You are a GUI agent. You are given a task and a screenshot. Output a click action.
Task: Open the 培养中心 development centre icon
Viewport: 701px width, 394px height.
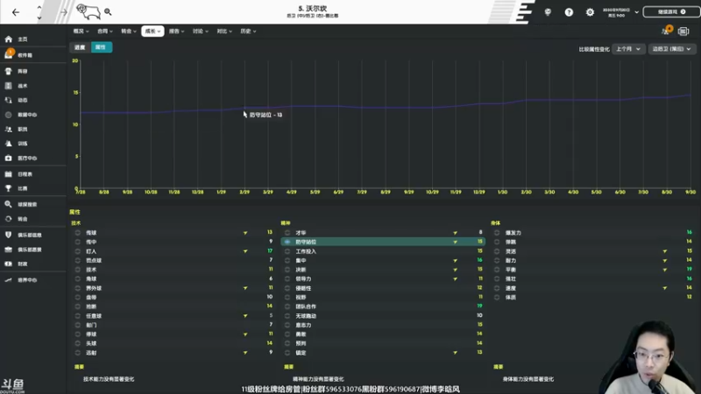[9, 280]
